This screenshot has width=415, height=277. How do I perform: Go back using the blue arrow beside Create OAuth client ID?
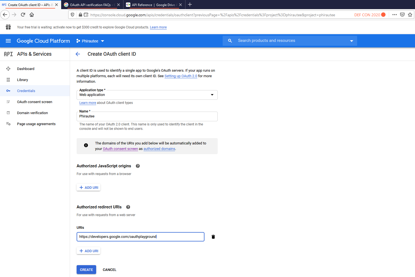coord(78,54)
